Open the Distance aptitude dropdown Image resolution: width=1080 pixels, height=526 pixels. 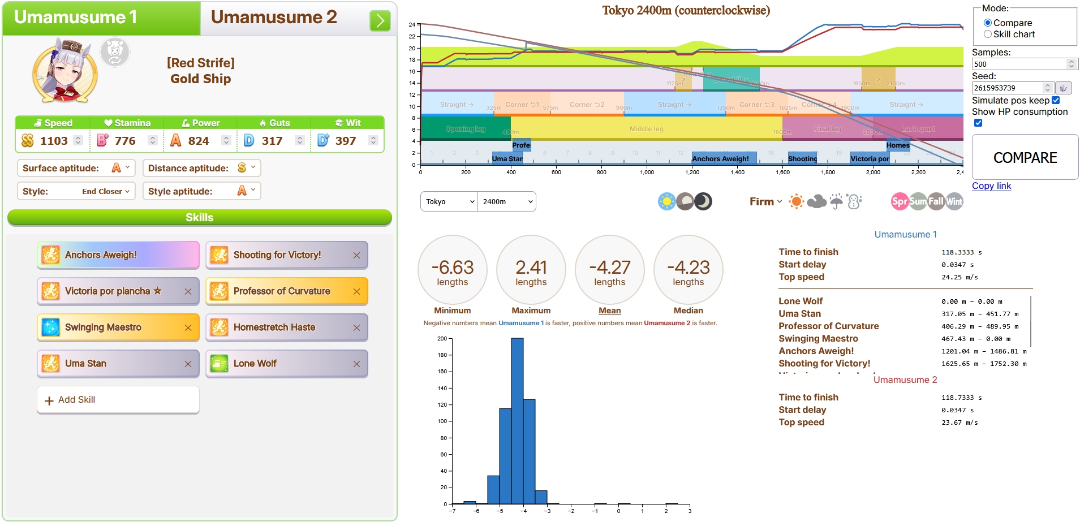tap(202, 168)
